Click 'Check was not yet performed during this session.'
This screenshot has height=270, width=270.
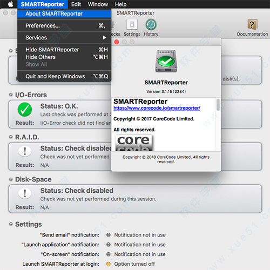(98, 199)
